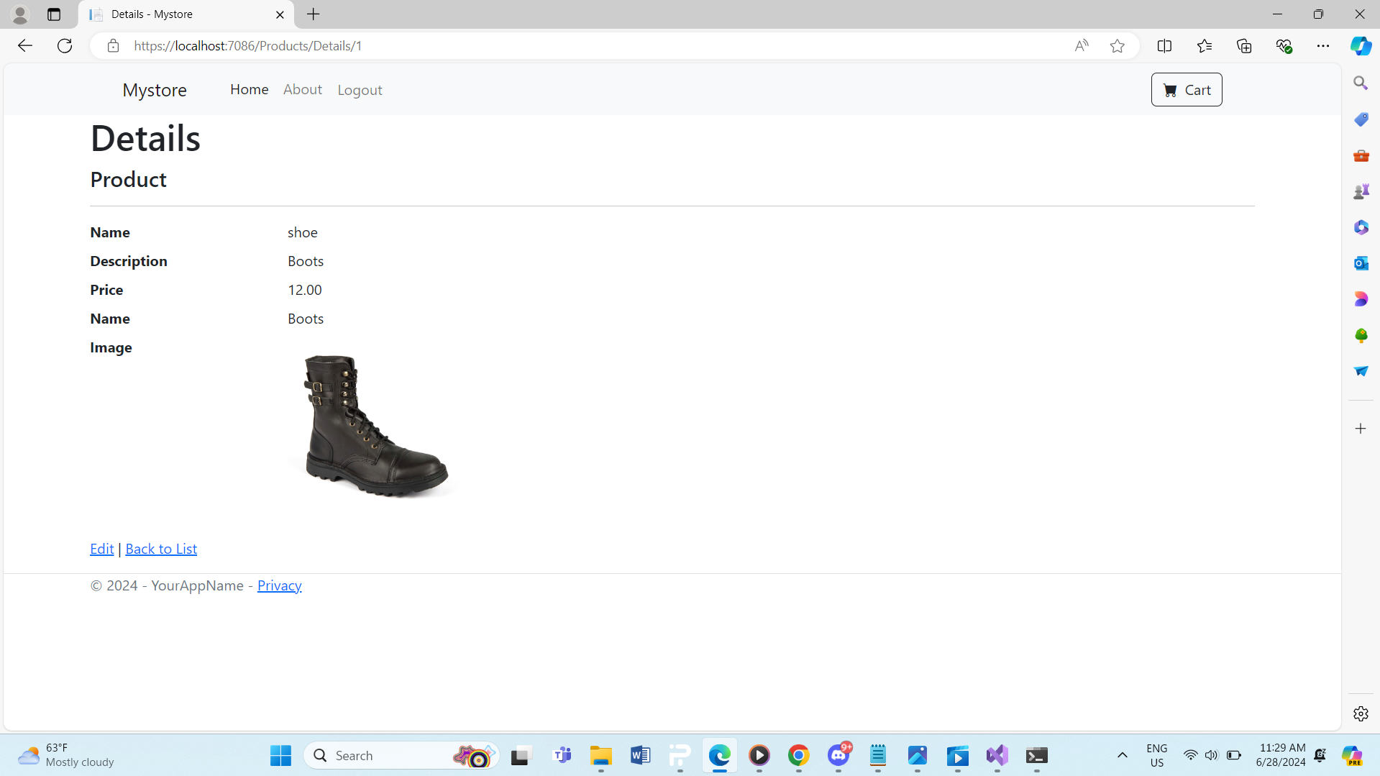Open the Cart button
1380x776 pixels.
click(x=1187, y=90)
